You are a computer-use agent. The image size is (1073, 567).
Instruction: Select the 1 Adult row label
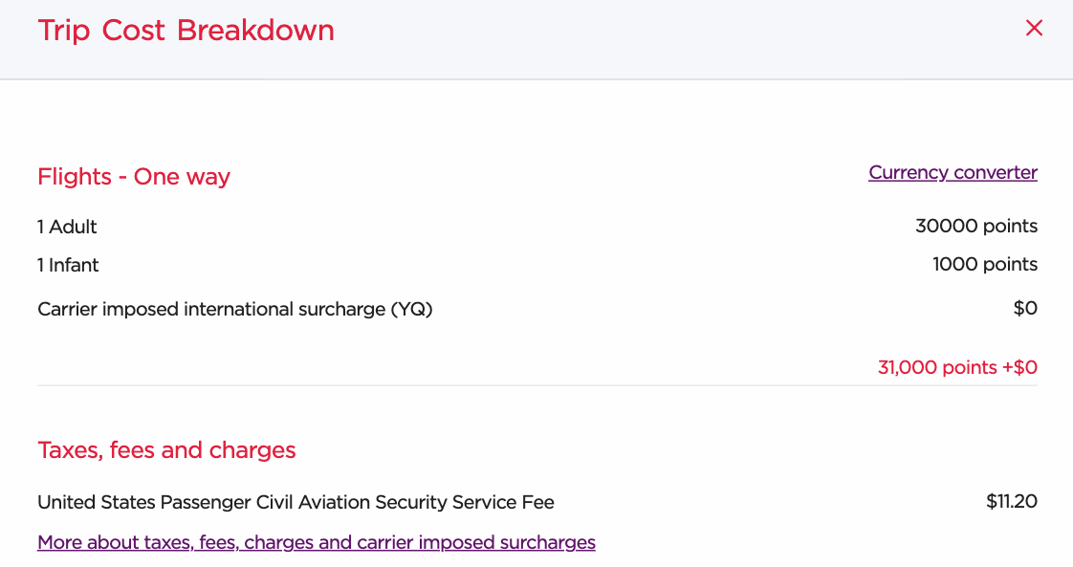(x=67, y=228)
